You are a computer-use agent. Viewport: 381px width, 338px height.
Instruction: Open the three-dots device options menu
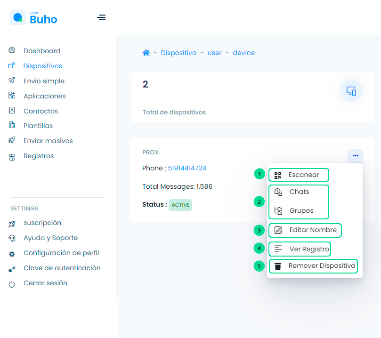click(355, 156)
